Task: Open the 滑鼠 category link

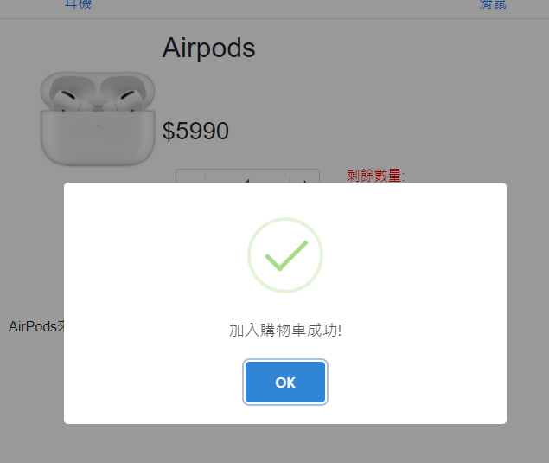Action: click(x=493, y=4)
